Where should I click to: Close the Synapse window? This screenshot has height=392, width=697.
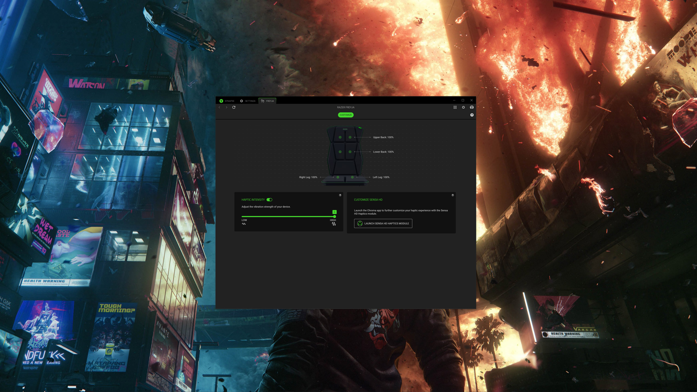[x=472, y=100]
